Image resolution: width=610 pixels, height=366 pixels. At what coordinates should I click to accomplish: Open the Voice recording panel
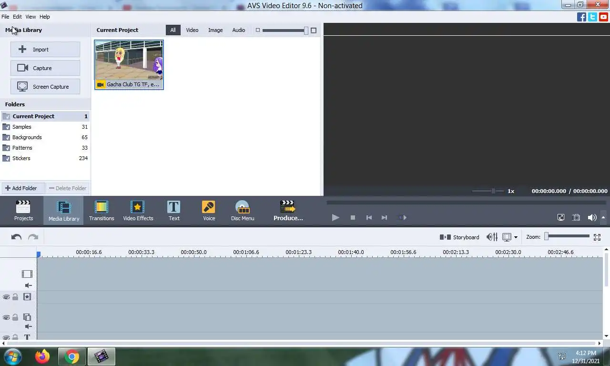pos(209,211)
